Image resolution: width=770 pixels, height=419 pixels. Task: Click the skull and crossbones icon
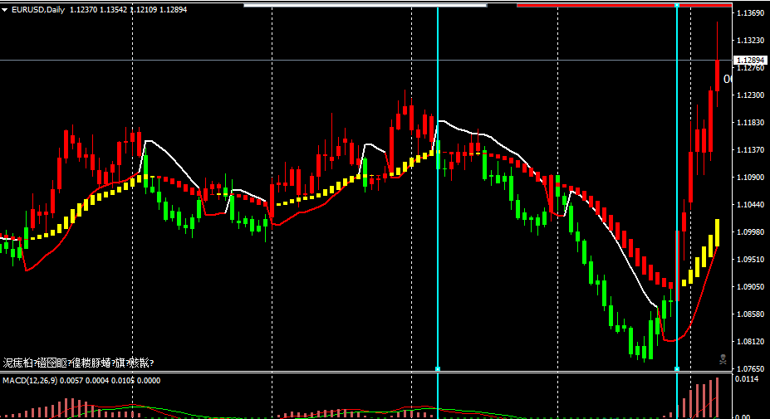pos(723,359)
